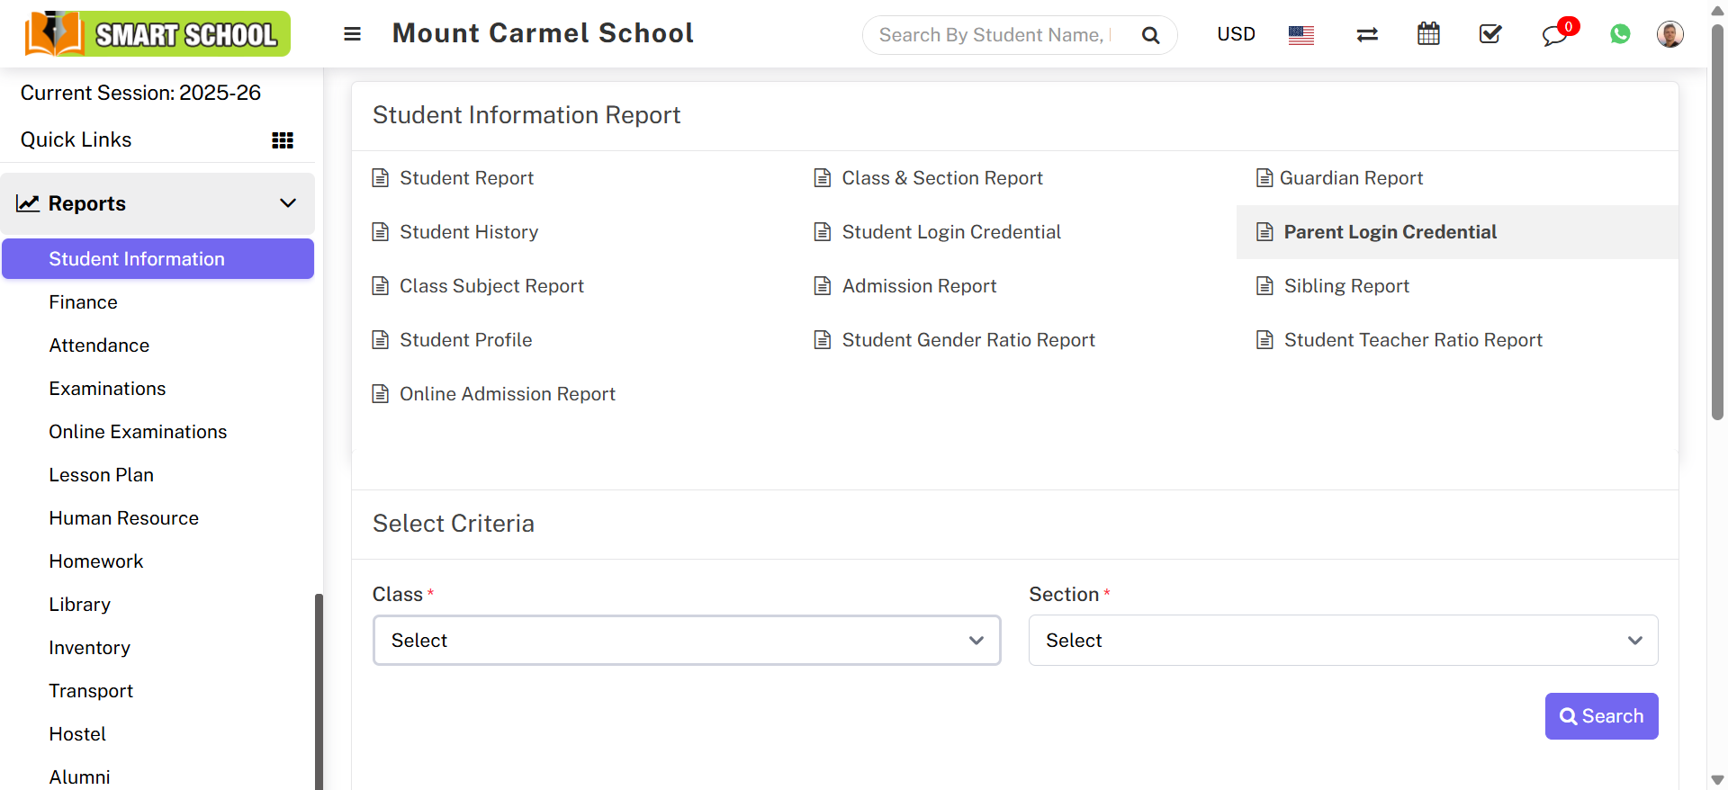Click the user profile avatar
Screen dimensions: 1728x790
click(1669, 34)
